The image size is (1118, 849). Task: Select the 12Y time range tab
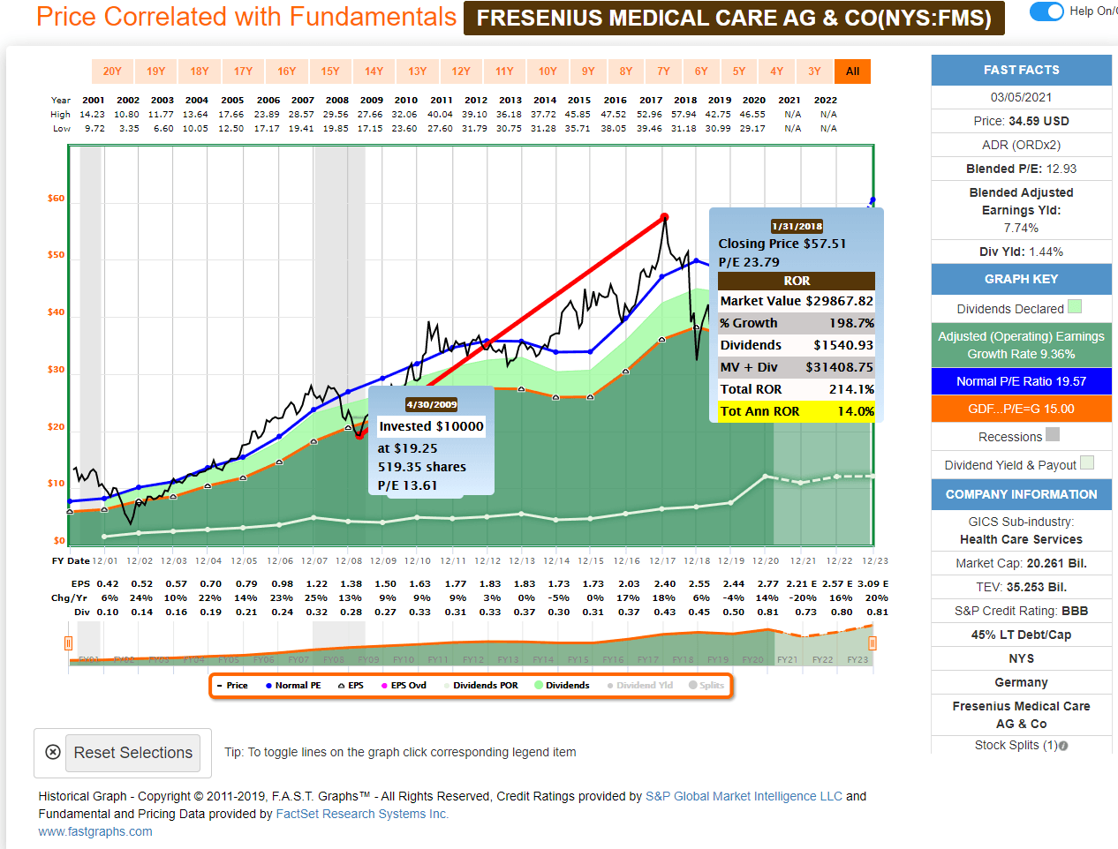(x=461, y=71)
